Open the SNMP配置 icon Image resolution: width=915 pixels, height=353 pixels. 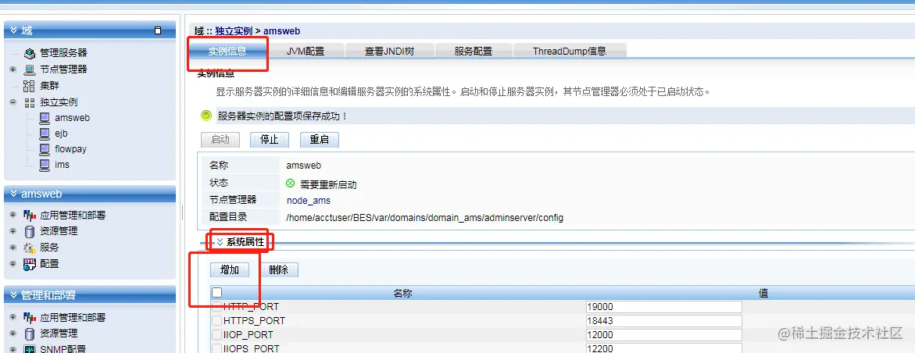click(x=29, y=350)
